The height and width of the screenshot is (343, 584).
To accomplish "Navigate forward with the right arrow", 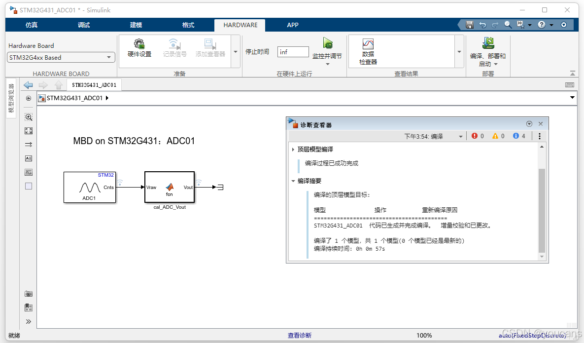I will (x=43, y=85).
